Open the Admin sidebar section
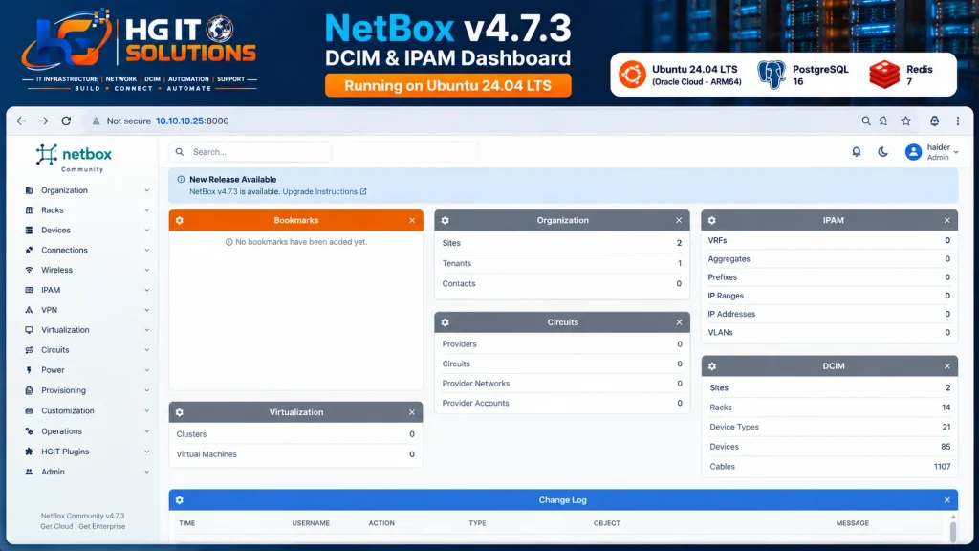 [x=87, y=473]
